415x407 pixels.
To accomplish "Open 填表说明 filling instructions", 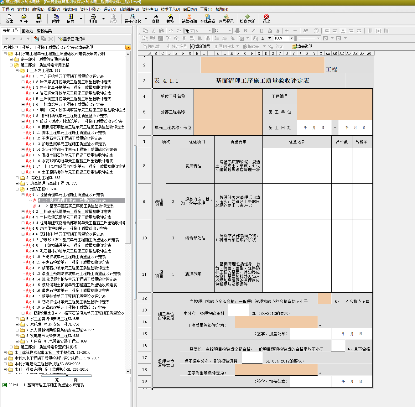I will (x=302, y=46).
